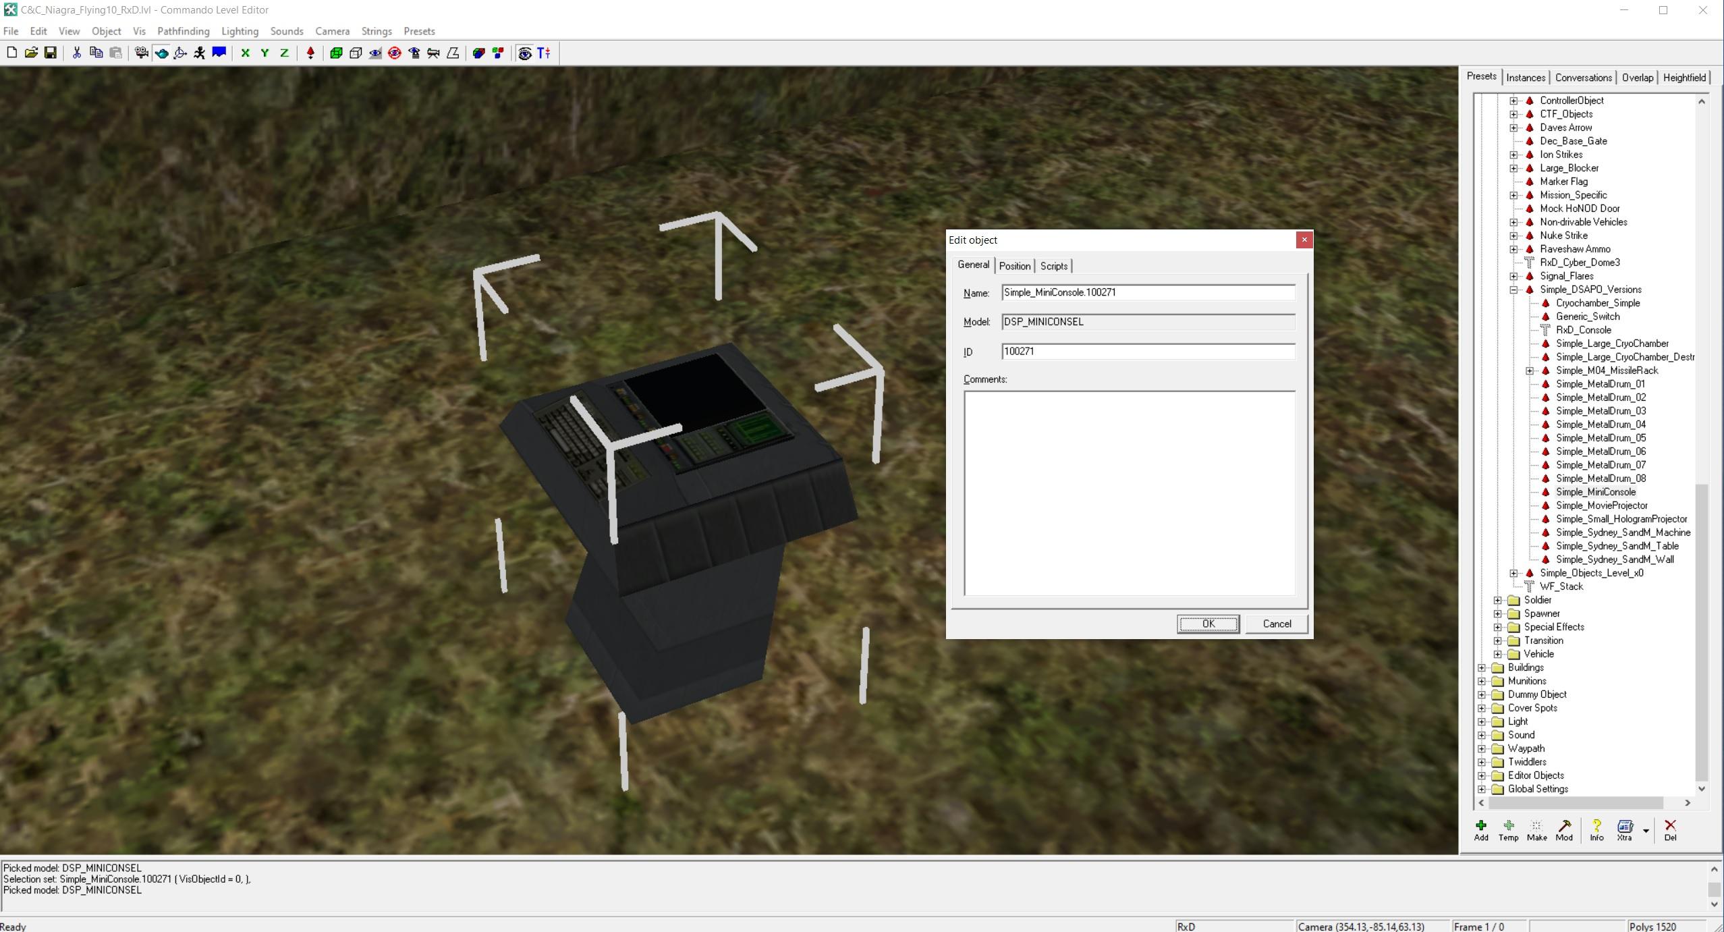Activate the walk-through running man tool
Screen dimensions: 1724x932
[200, 53]
